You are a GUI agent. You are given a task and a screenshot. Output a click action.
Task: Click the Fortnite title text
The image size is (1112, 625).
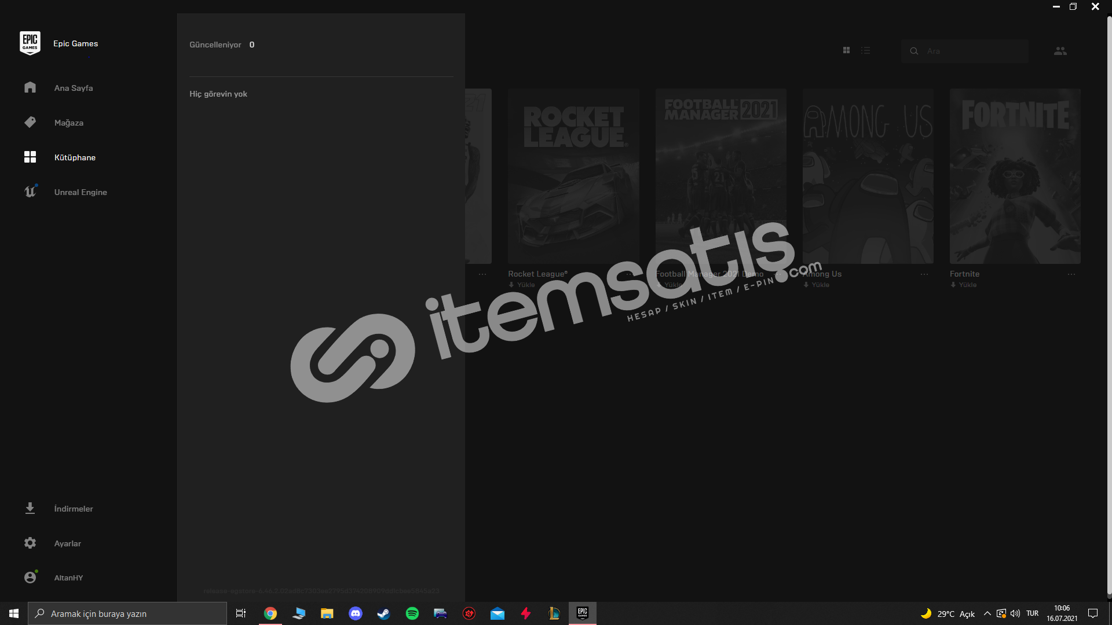point(964,274)
